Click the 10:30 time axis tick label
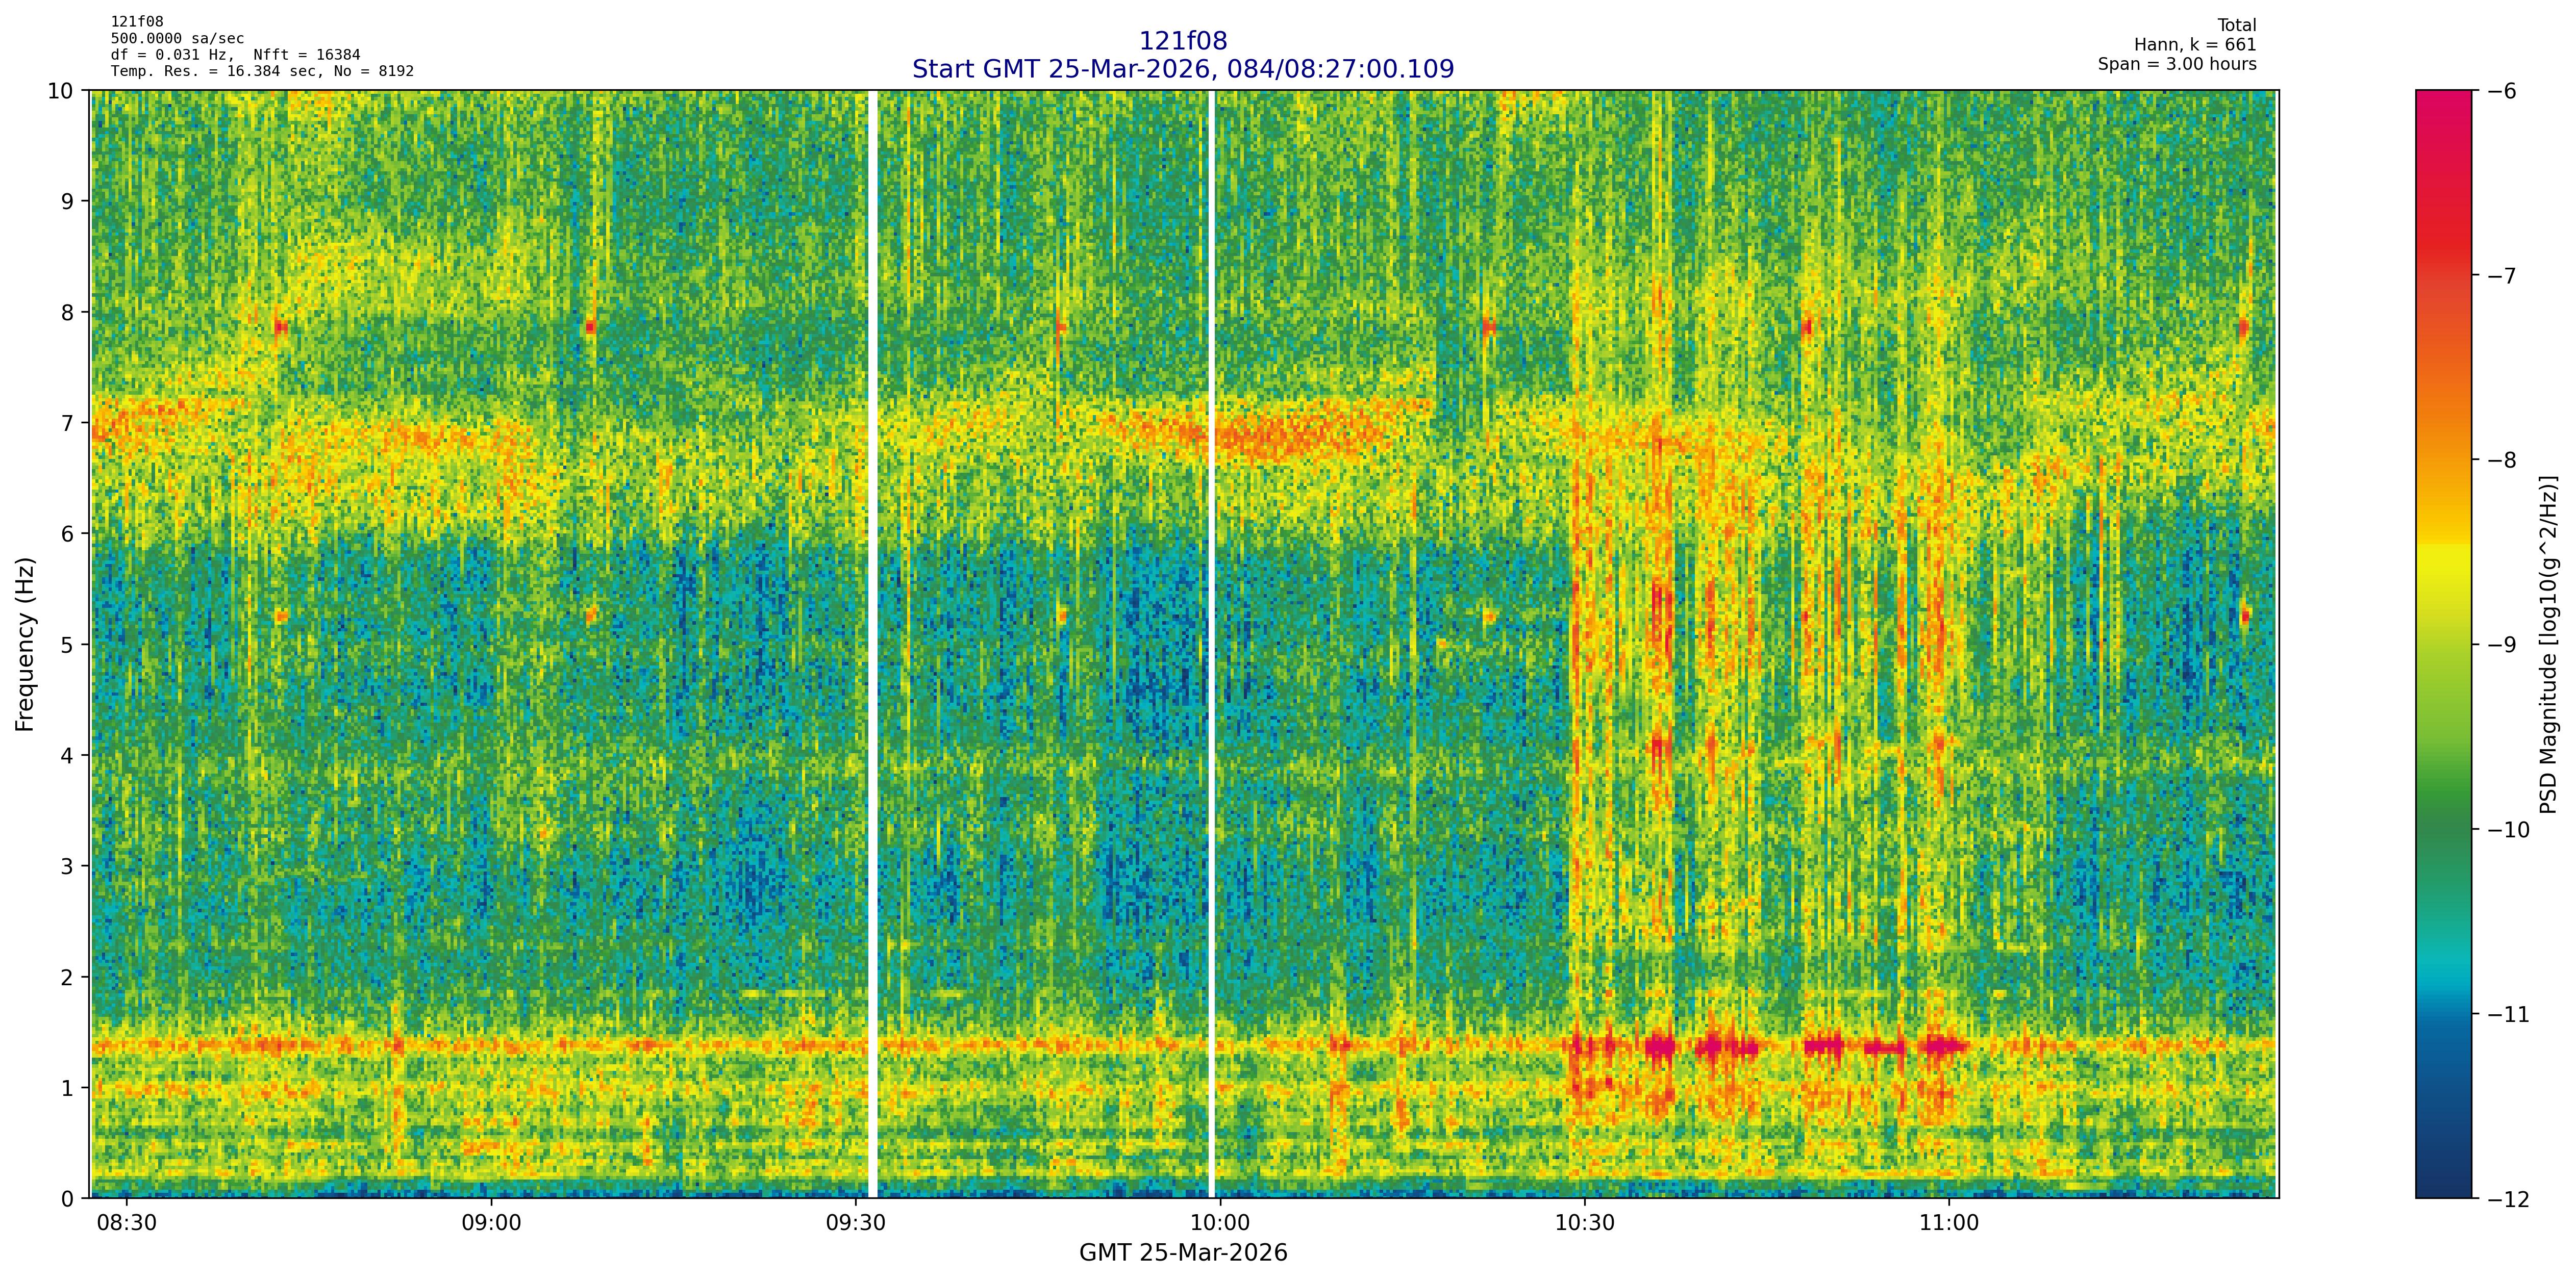Screen dimensions: 2576x1281 1584,1223
